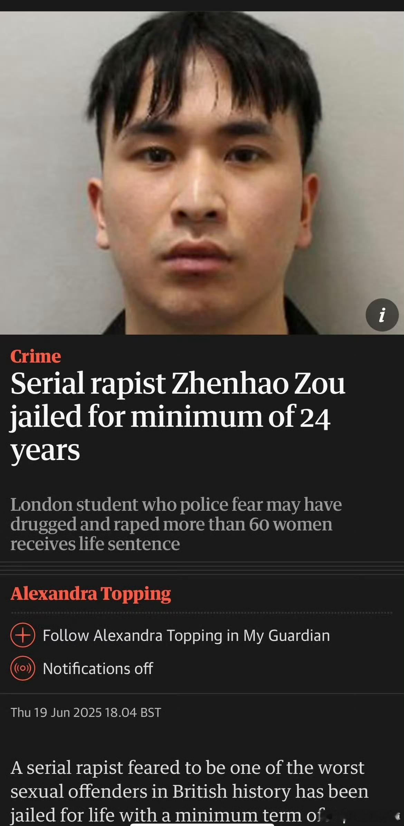Select 'Follow Alexandra Topping in My Guardian'
The width and height of the screenshot is (404, 826).
click(186, 636)
